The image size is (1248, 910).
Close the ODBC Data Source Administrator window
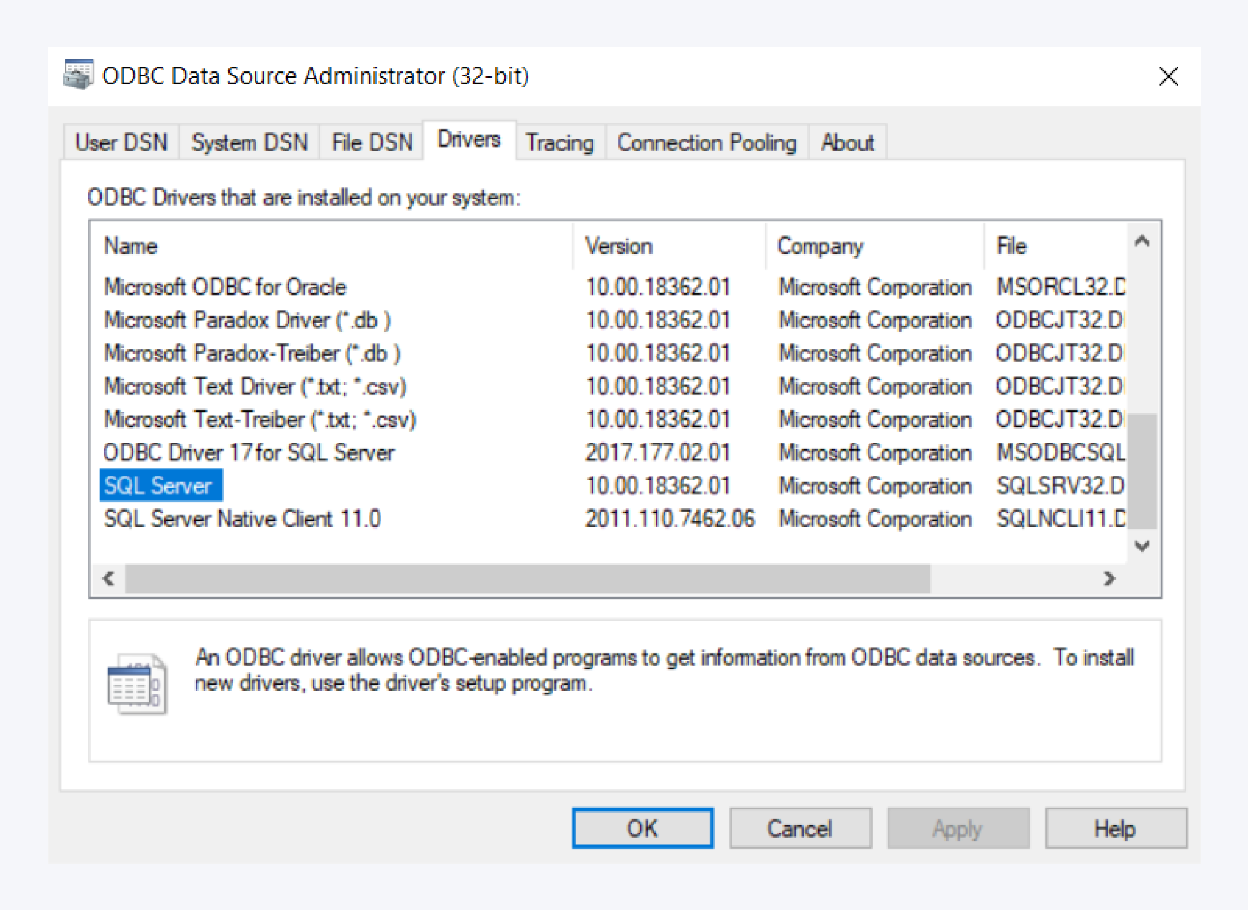[x=1168, y=76]
